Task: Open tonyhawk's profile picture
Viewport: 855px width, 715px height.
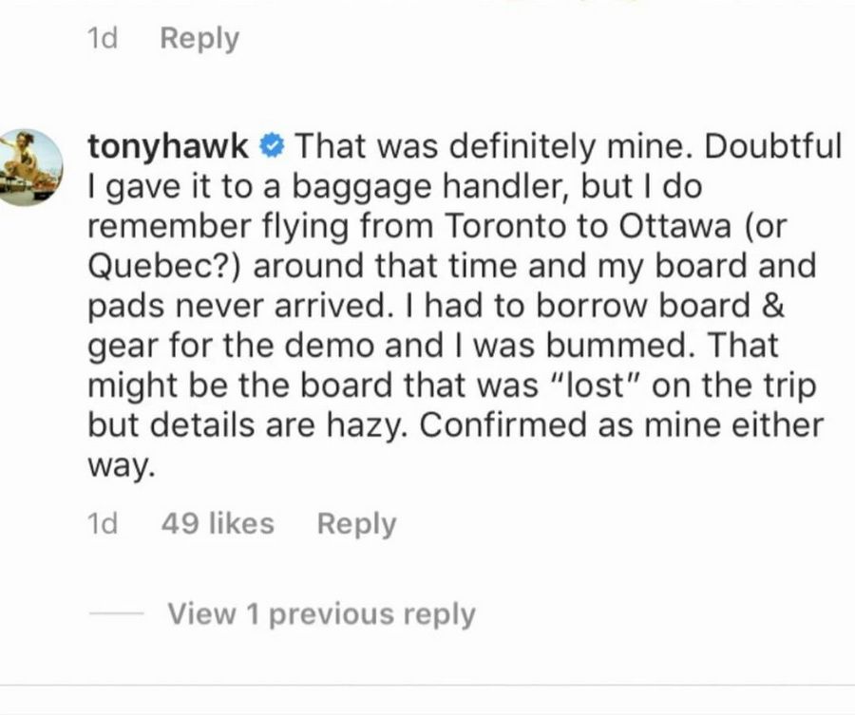Action: point(25,167)
